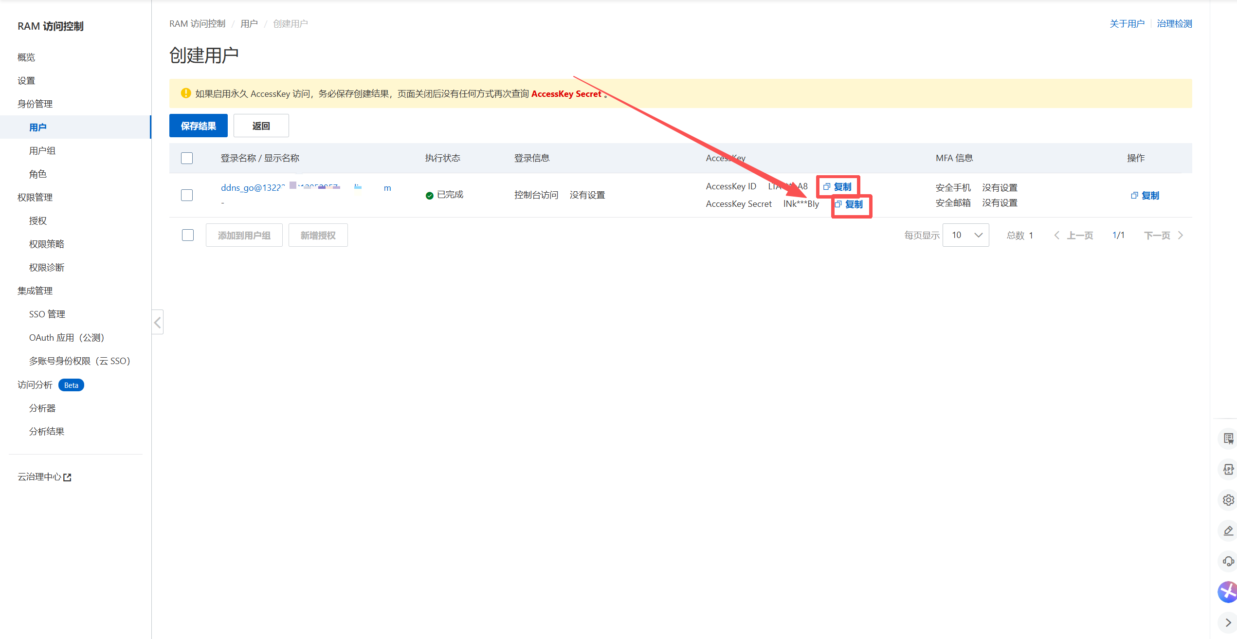This screenshot has height=639, width=1237.
Task: Copy the AccessKey ID value
Action: click(837, 187)
